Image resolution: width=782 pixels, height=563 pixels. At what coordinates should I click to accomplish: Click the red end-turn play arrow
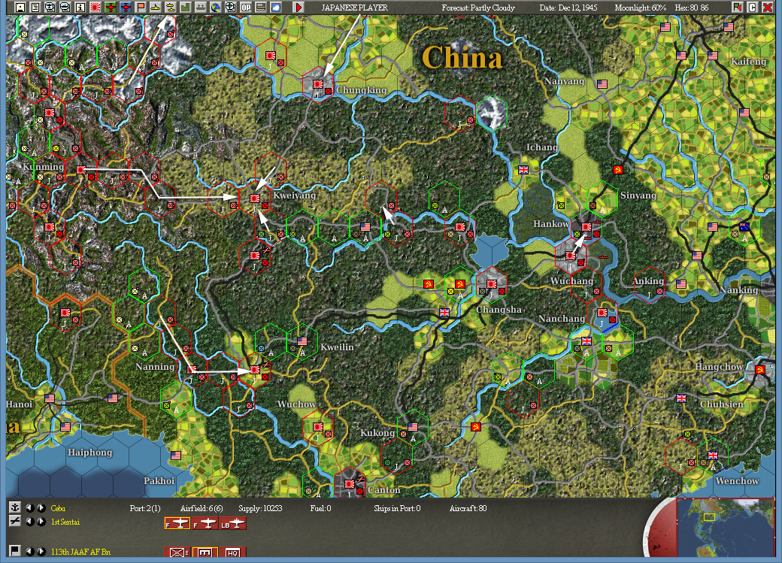(299, 8)
